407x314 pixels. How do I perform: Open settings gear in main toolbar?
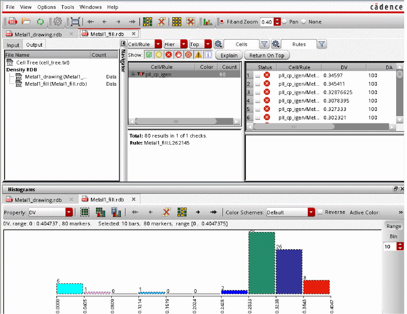pos(57,22)
